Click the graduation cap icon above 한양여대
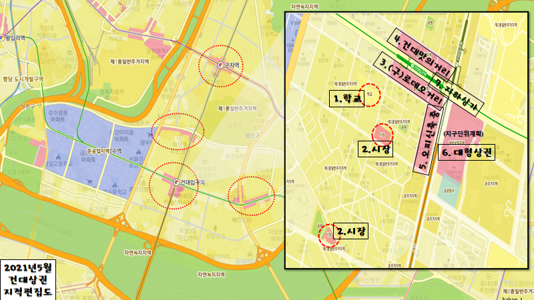Viewport: 534px width, 300px height. pyautogui.click(x=69, y=53)
